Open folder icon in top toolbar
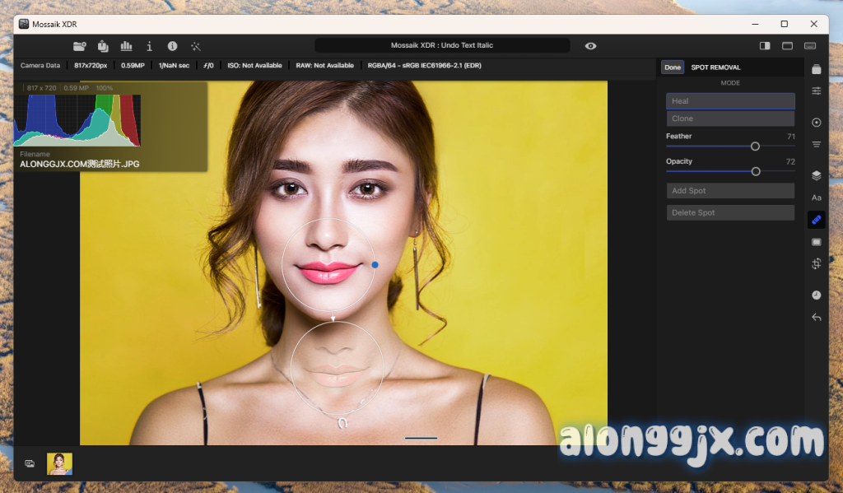 [80, 46]
